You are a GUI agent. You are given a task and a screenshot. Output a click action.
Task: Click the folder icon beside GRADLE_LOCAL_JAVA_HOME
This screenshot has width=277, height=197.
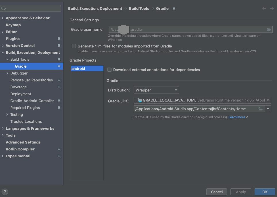140,100
